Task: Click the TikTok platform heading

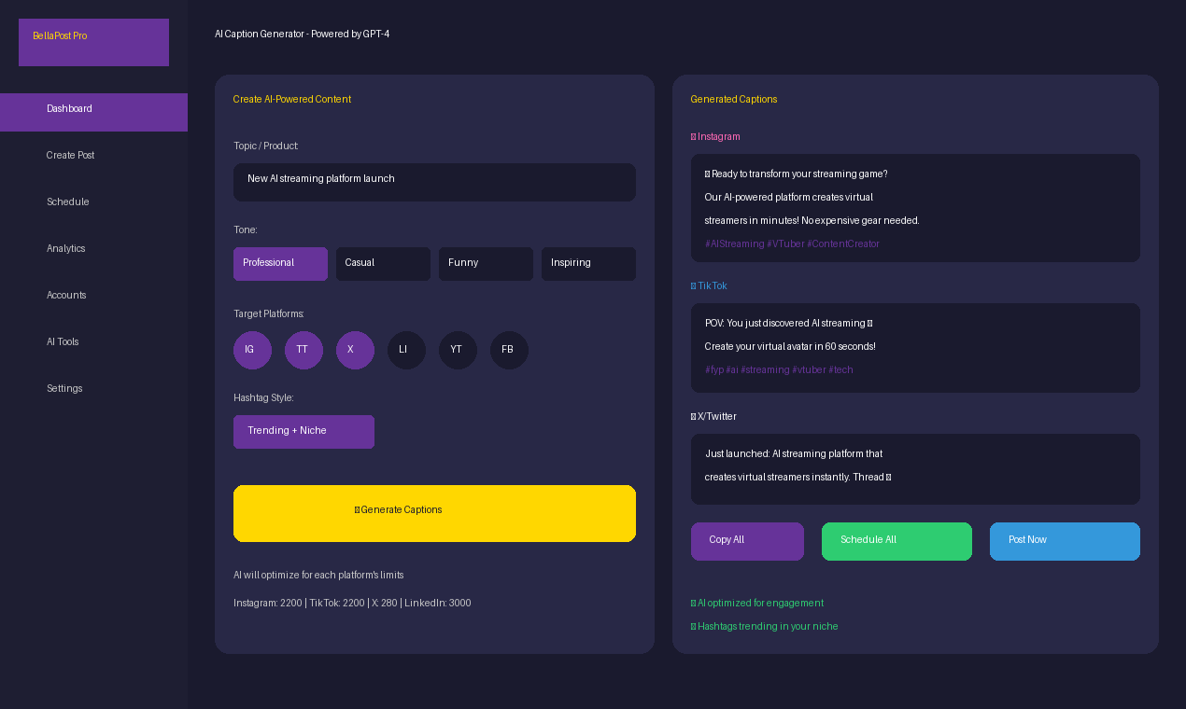Action: (709, 285)
